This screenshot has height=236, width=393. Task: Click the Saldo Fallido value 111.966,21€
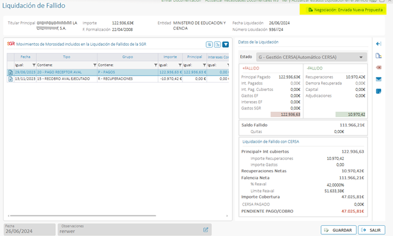point(352,125)
